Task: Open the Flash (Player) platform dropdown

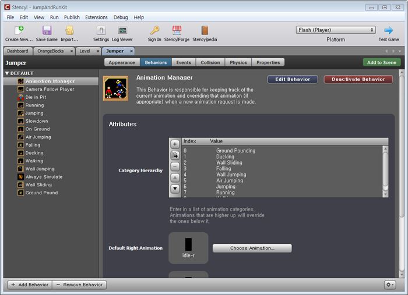Action: (x=336, y=30)
